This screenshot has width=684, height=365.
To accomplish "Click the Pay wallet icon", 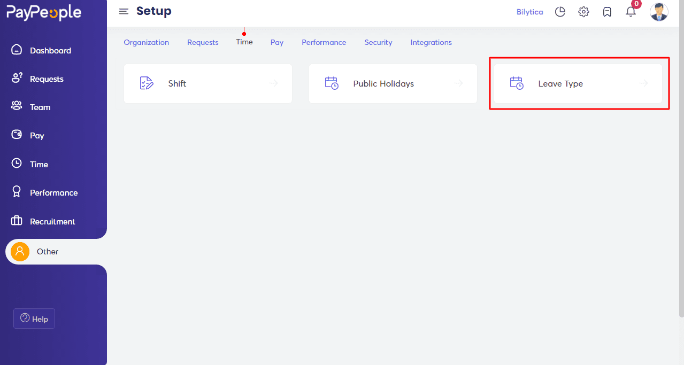I will [x=17, y=135].
